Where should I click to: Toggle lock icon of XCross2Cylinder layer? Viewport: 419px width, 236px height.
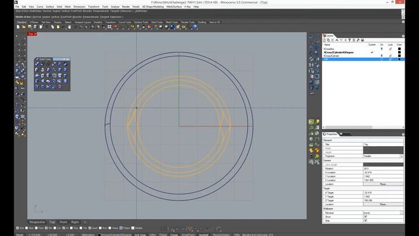pos(390,56)
